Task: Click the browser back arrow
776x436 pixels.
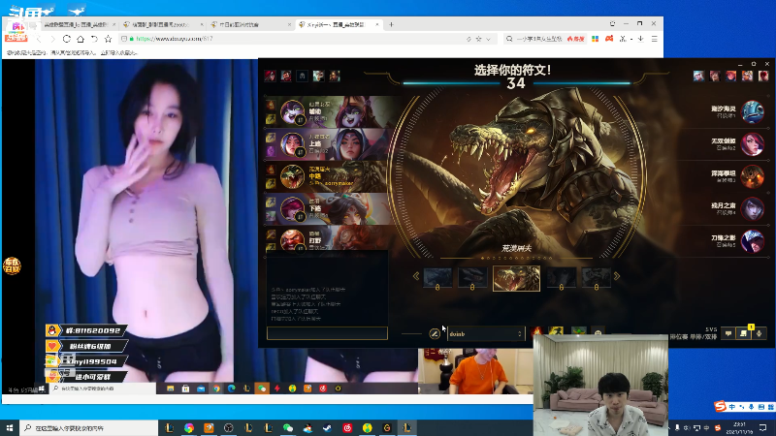Action: point(39,39)
